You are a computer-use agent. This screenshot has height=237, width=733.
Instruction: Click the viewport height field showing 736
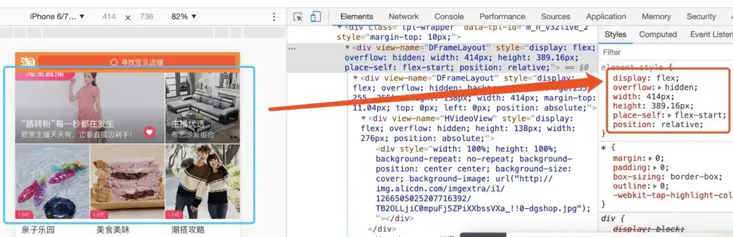pos(147,17)
